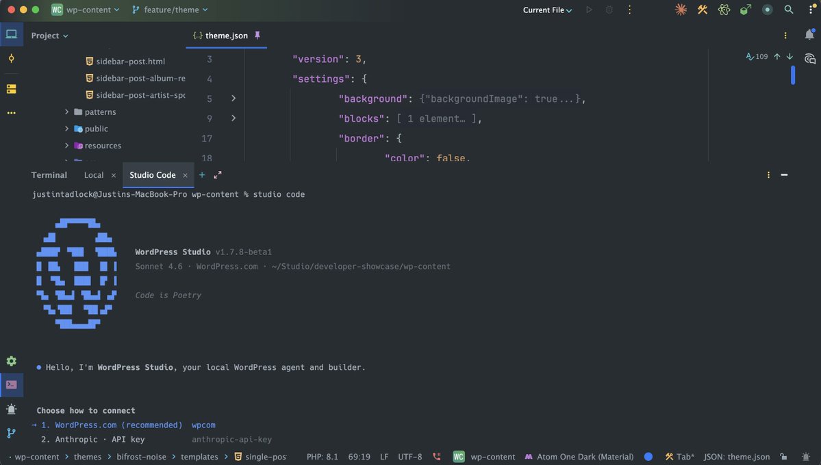Click the green cube deployment icon

click(x=746, y=10)
